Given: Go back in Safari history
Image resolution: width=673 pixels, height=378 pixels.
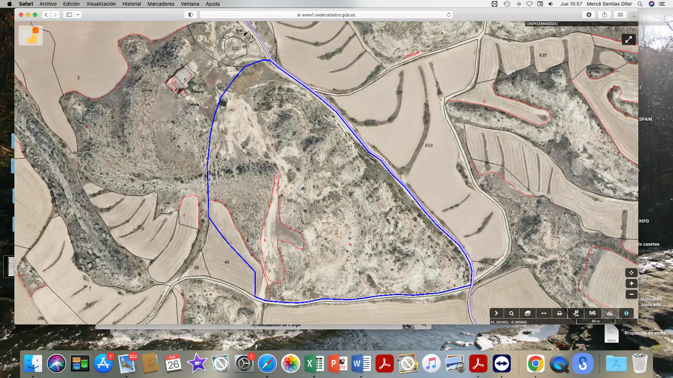Looking at the screenshot, I should tap(46, 15).
